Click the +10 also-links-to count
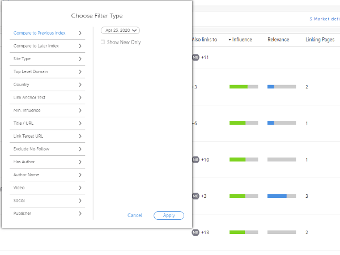 point(205,160)
